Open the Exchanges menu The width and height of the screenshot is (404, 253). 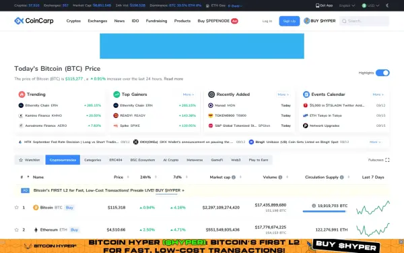(x=98, y=21)
